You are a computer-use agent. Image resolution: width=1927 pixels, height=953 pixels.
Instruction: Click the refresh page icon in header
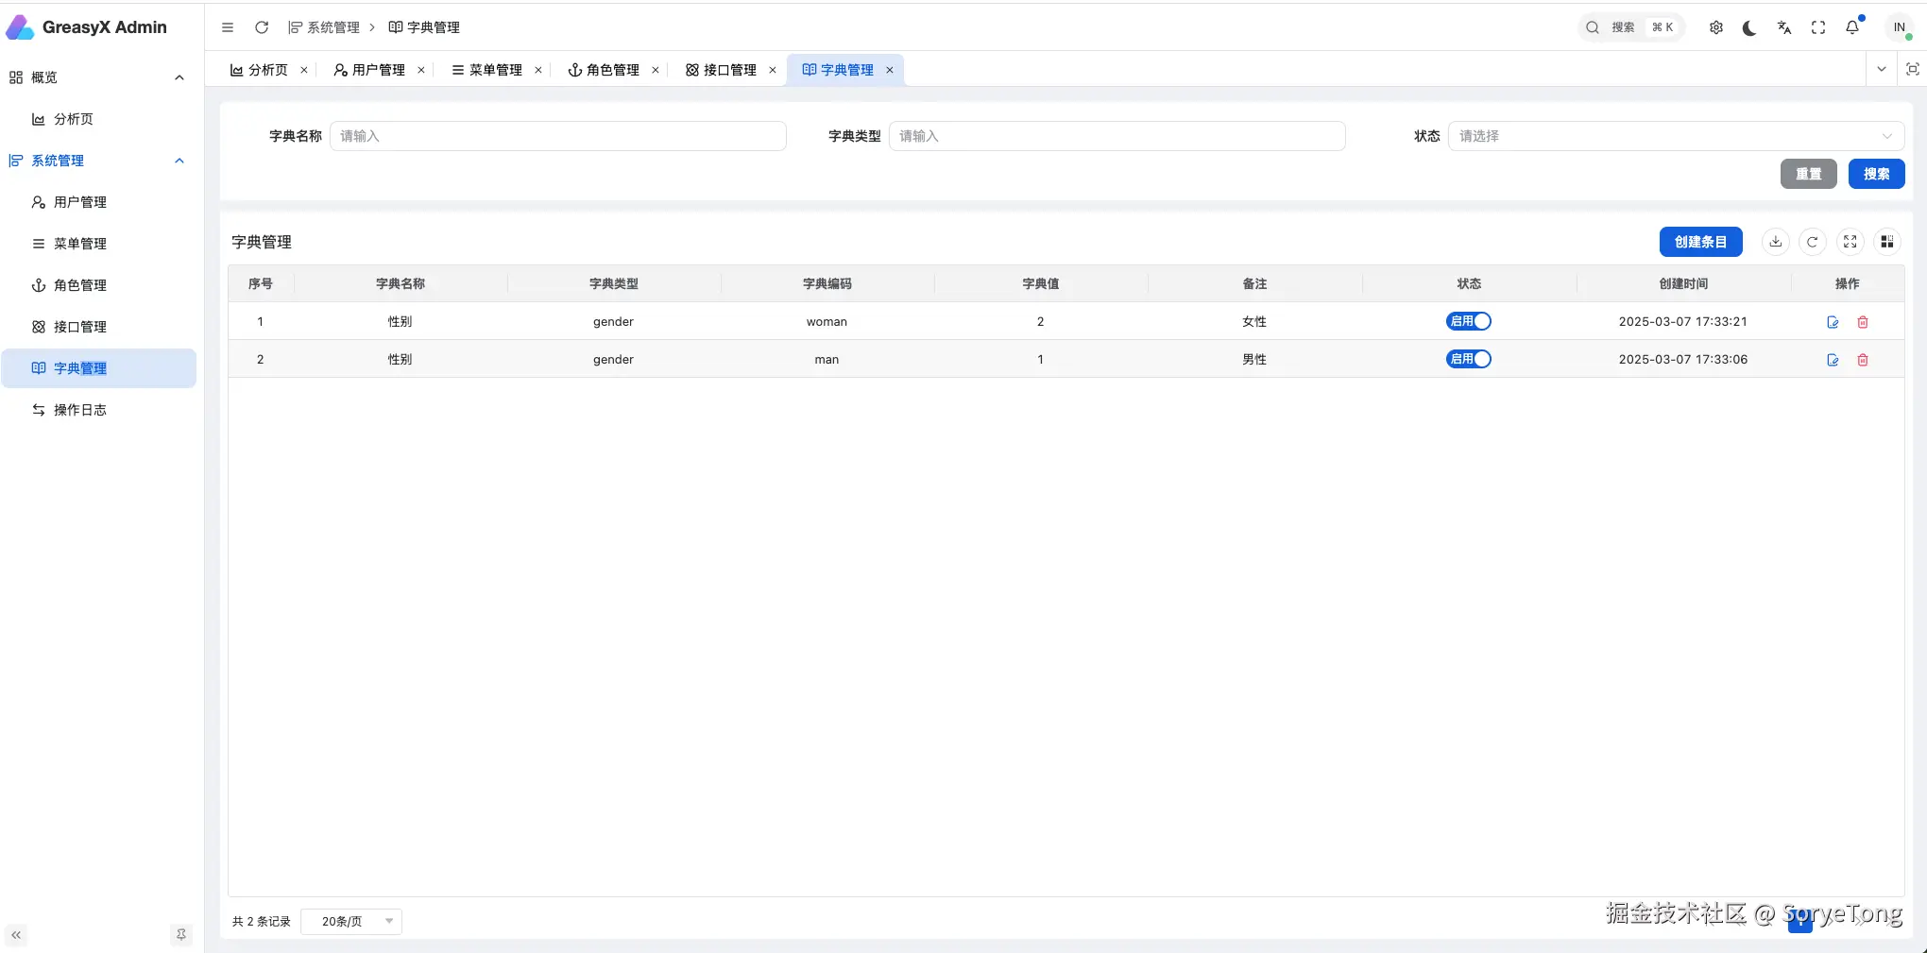click(x=262, y=27)
